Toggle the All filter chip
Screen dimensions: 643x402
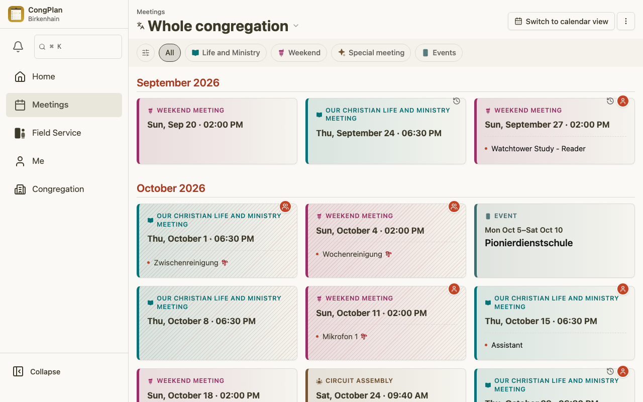pyautogui.click(x=170, y=53)
